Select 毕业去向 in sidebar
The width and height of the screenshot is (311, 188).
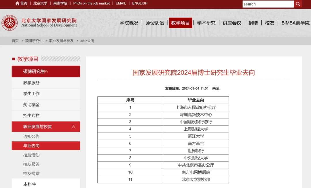pyautogui.click(x=46, y=146)
